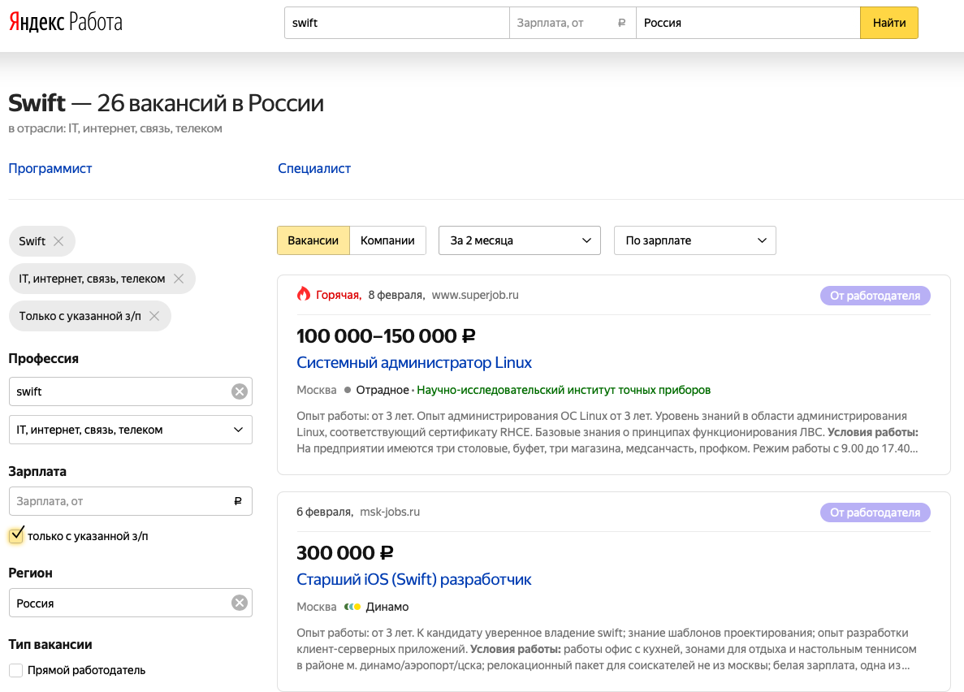Click the 300 000 ₽ salary
The height and width of the screenshot is (692, 964).
click(x=345, y=553)
